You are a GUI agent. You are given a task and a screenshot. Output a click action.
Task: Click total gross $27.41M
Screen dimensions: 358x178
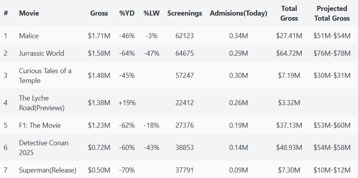click(289, 36)
